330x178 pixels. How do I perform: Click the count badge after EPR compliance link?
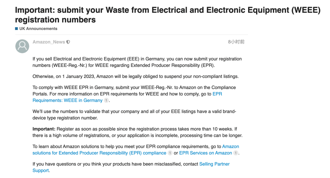click(x=170, y=153)
